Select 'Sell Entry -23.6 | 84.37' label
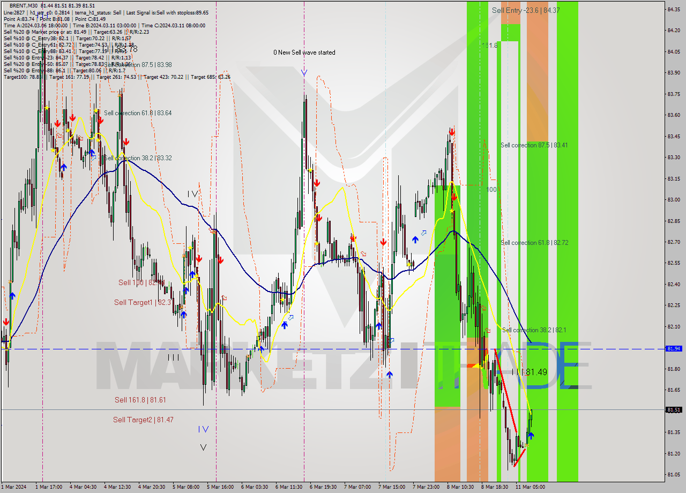The image size is (686, 493). (x=526, y=10)
